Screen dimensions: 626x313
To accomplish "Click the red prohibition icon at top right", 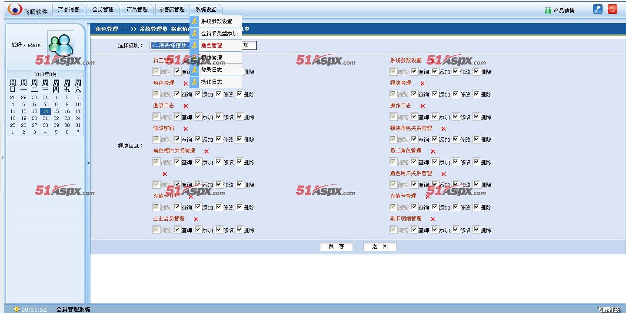I will click(613, 9).
